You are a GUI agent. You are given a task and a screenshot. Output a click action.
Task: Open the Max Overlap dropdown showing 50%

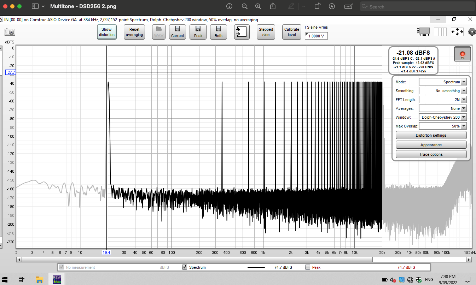click(443, 126)
